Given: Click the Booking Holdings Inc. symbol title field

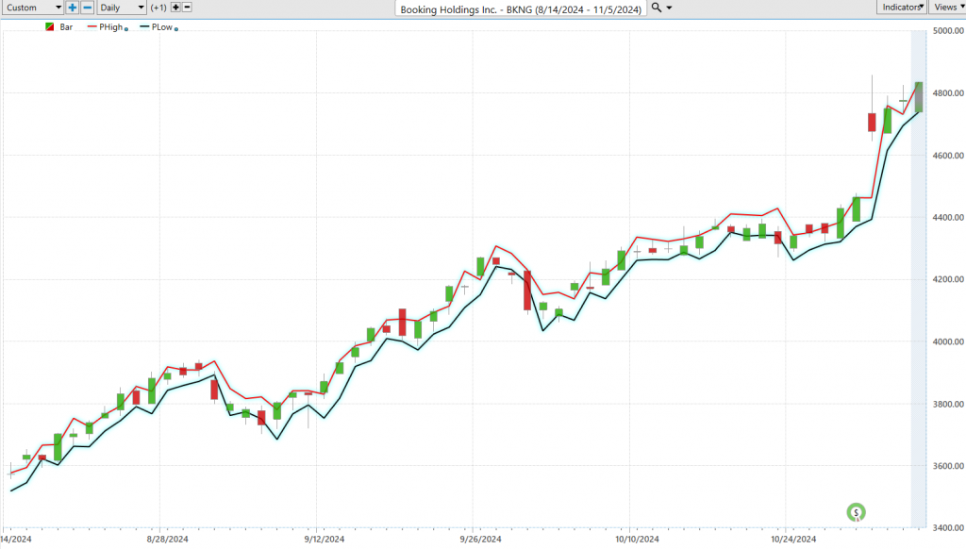Looking at the screenshot, I should point(521,8).
